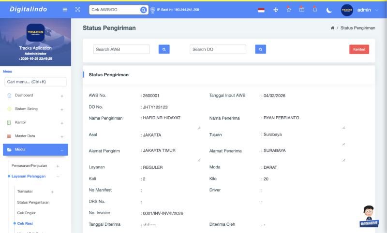Click the Search AWB magnifier button

point(164,49)
